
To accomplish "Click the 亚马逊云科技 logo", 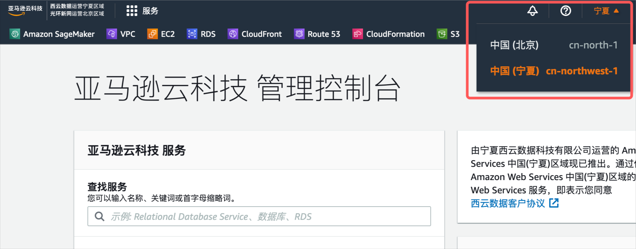I will click(25, 10).
